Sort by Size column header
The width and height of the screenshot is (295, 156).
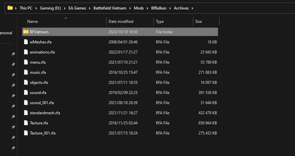coord(199,22)
